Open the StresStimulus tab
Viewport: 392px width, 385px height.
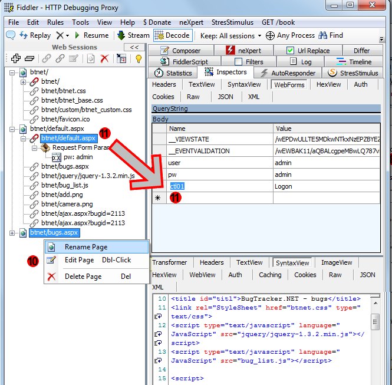[x=353, y=73]
